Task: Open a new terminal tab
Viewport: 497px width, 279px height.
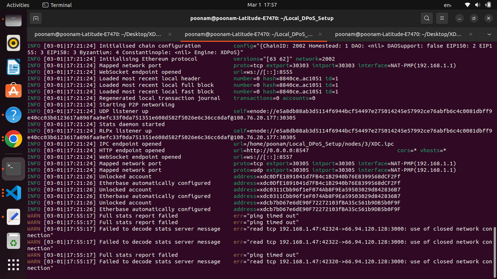Action: tap(36, 19)
